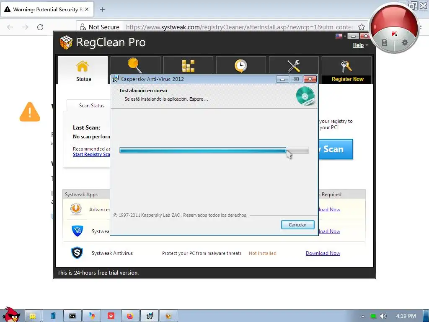Click the orange warning triangle on page

click(30, 112)
